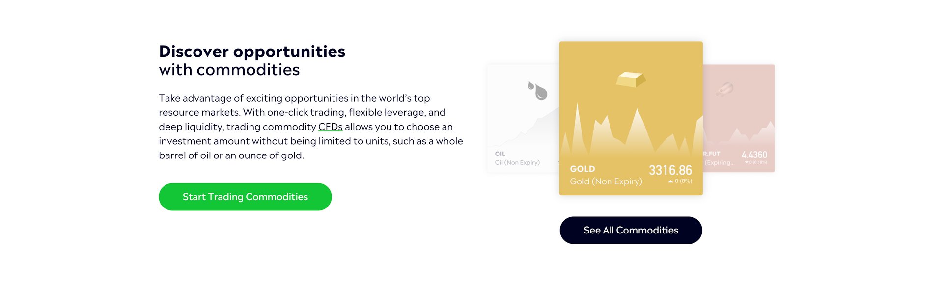
Task: Click the Gold (Non Expiry) subtitle
Action: 606,181
